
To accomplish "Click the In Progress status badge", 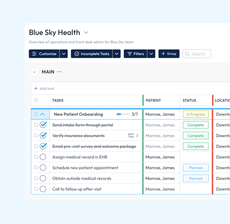I will tap(196, 114).
